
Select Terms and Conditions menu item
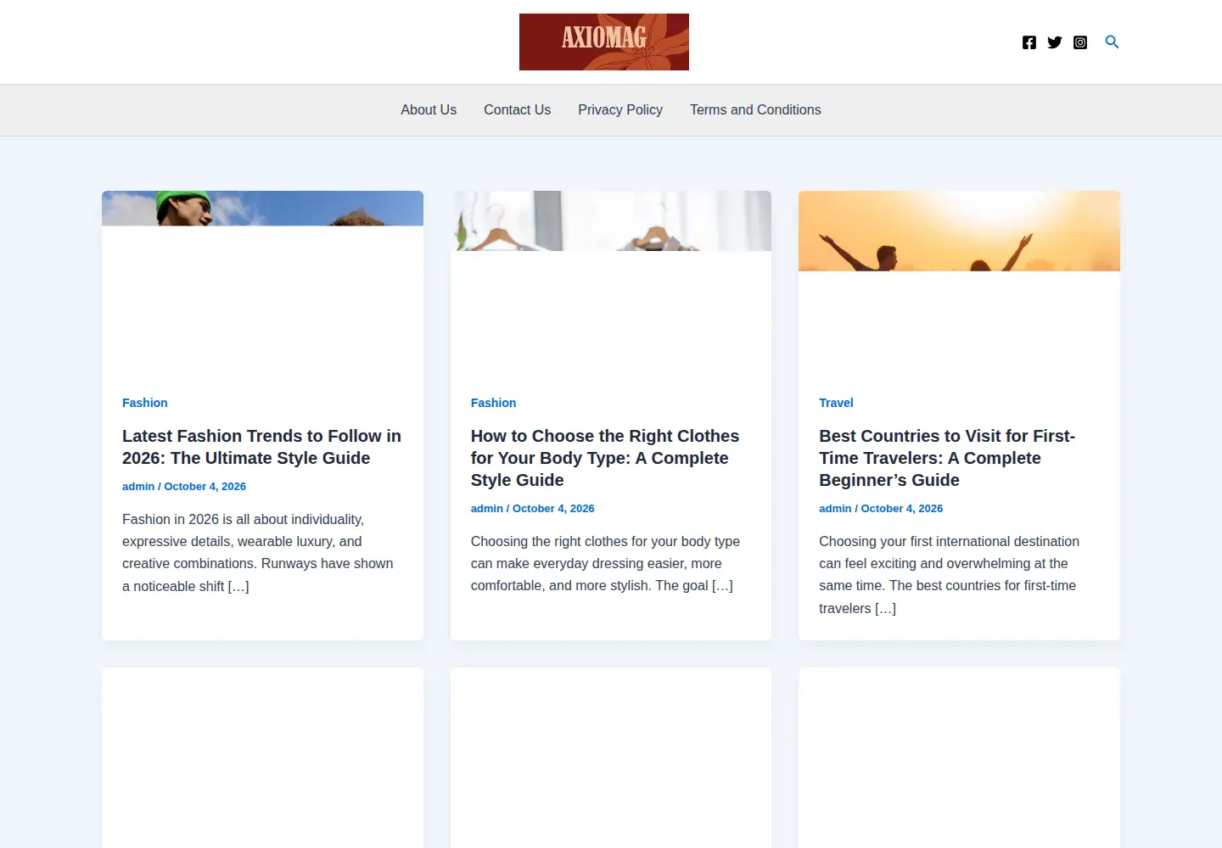tap(755, 110)
